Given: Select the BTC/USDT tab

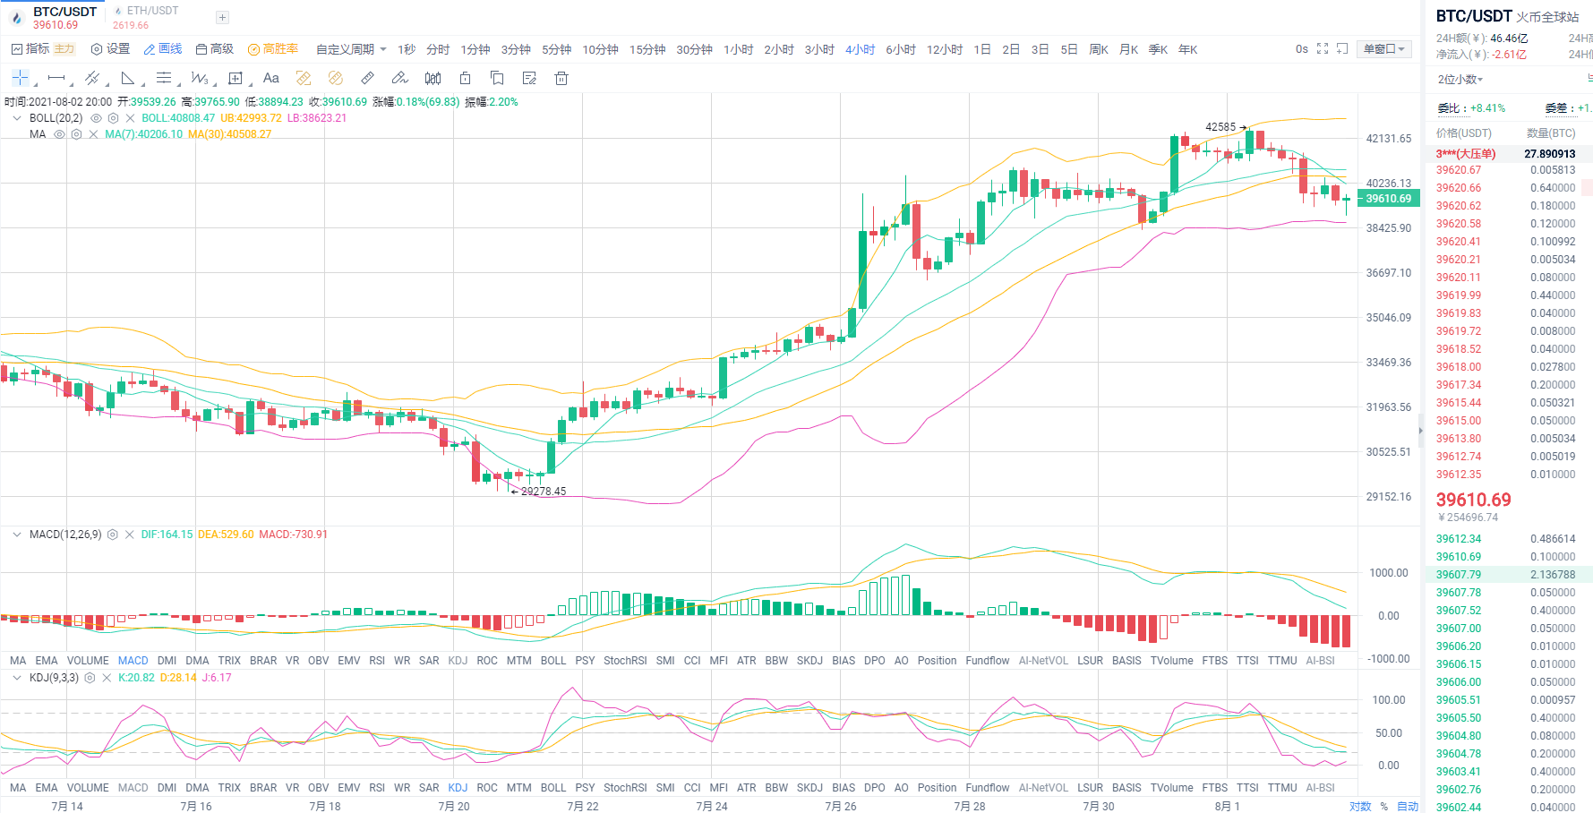Looking at the screenshot, I should coord(56,17).
